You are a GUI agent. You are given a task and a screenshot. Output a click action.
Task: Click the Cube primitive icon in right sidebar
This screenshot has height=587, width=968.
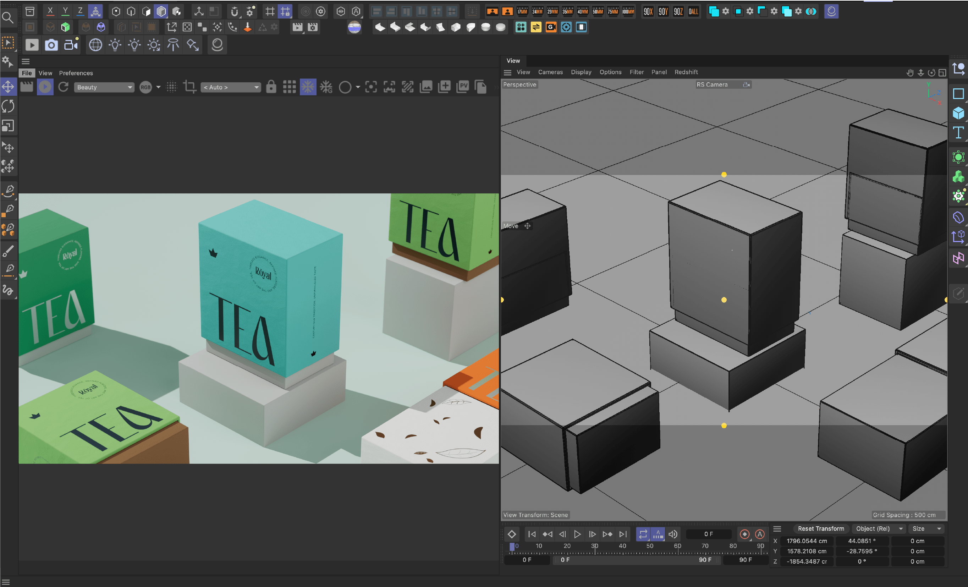coord(958,113)
